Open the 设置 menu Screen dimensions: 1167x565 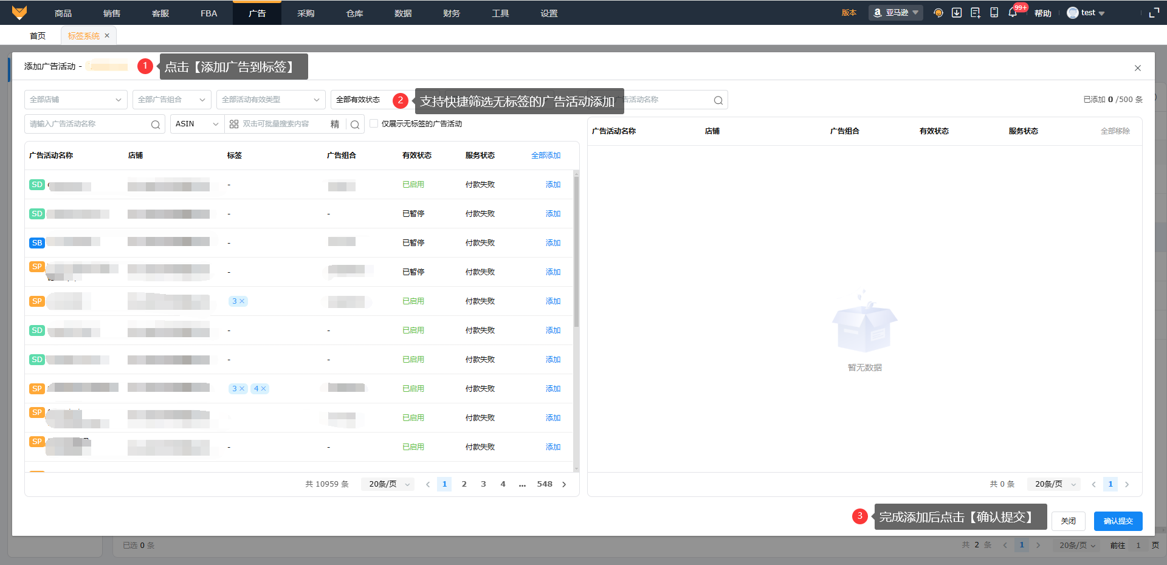point(549,13)
